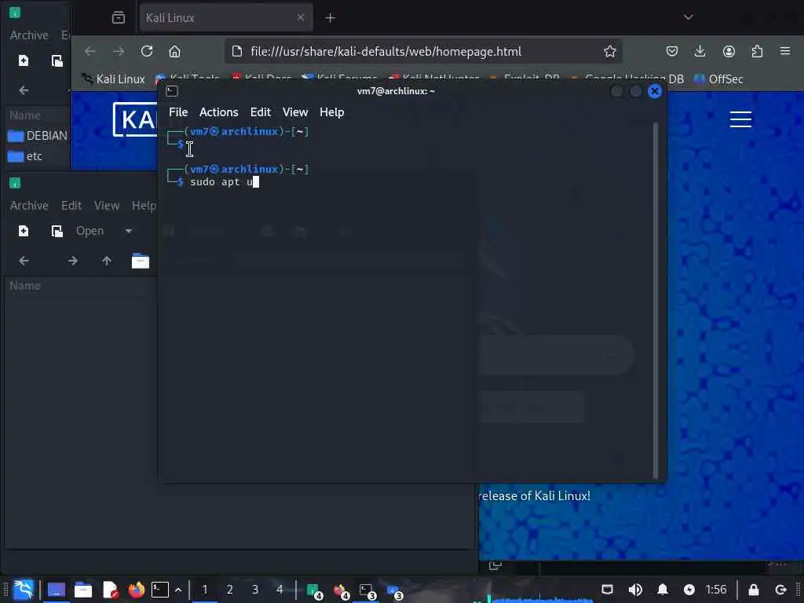The height and width of the screenshot is (603, 804).
Task: Click the power manager icon in the system tray
Action: (689, 590)
